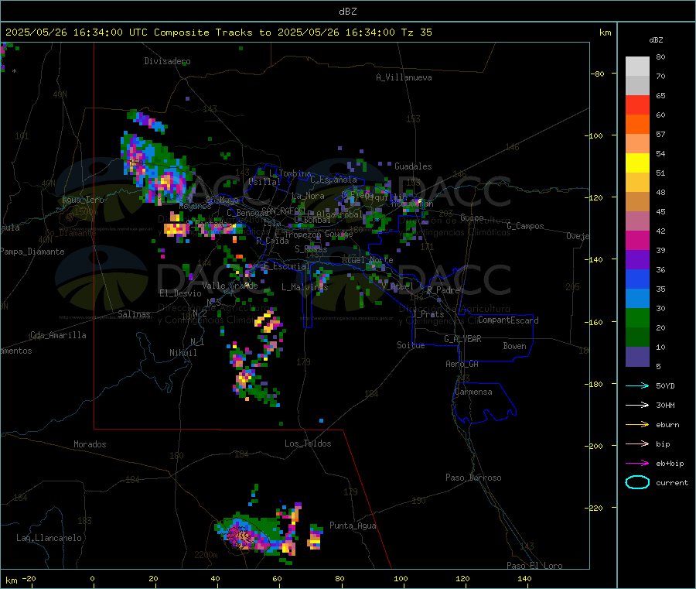Image resolution: width=696 pixels, height=589 pixels.
Task: Select the light gray 80-70 dBZ swatch
Action: click(x=637, y=67)
